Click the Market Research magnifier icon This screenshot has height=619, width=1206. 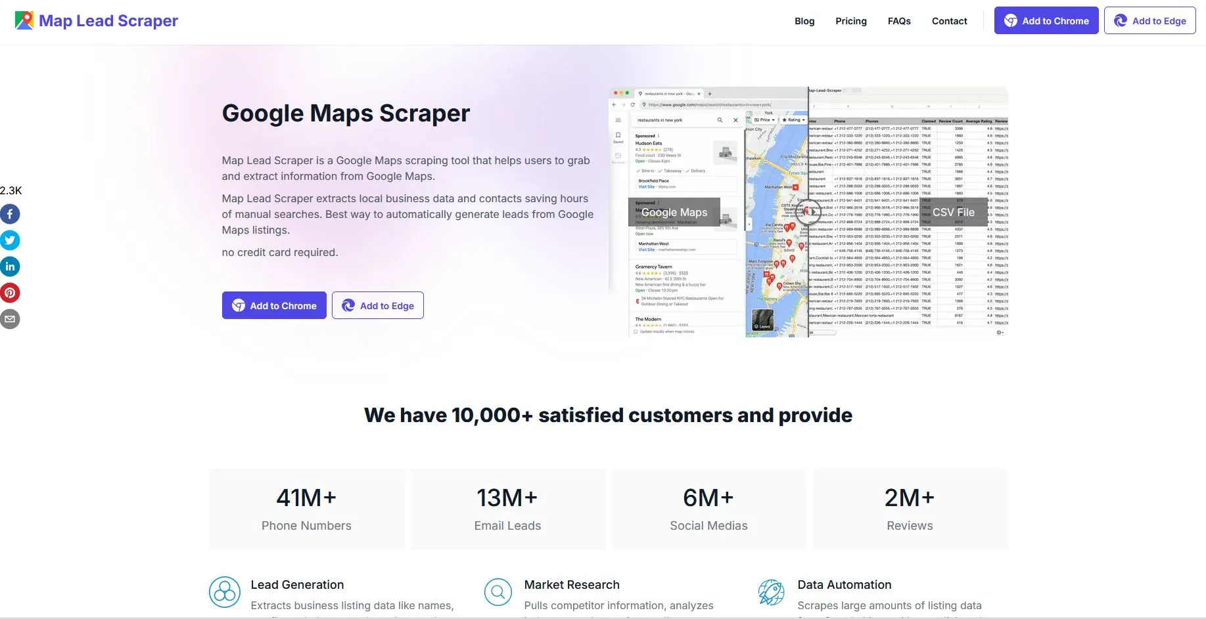pyautogui.click(x=498, y=592)
